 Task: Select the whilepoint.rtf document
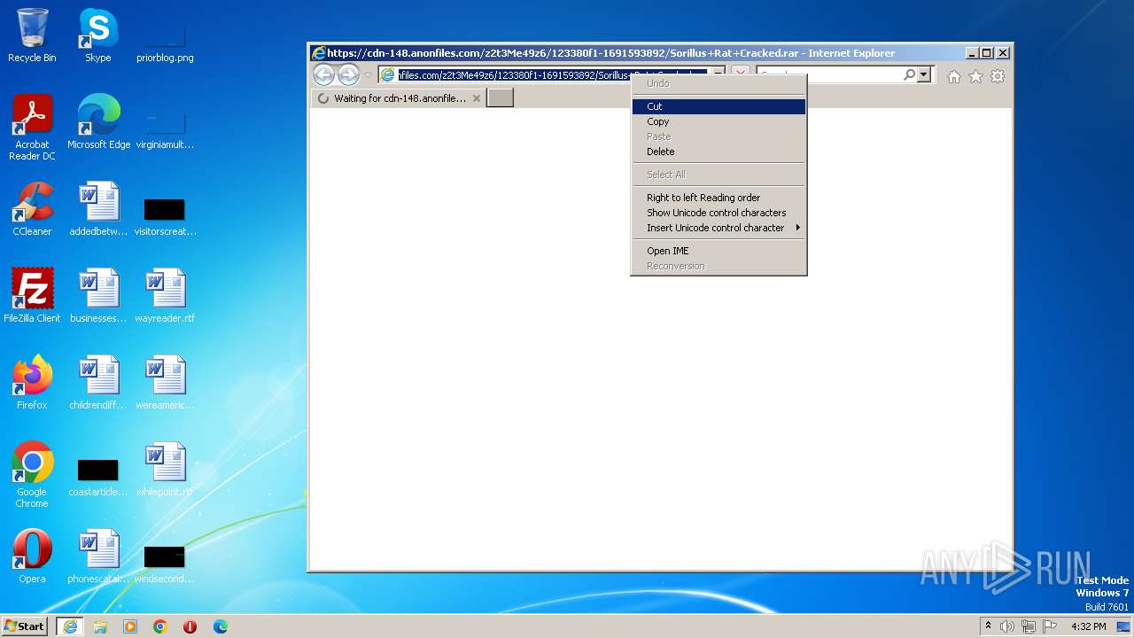tap(165, 470)
